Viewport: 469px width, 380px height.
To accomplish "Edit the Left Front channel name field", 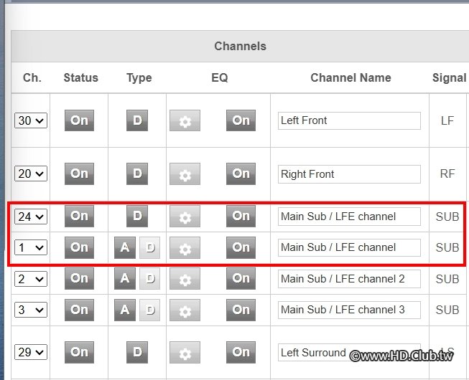I will pos(349,121).
